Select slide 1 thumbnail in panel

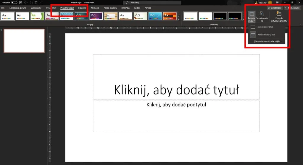[x=24, y=40]
